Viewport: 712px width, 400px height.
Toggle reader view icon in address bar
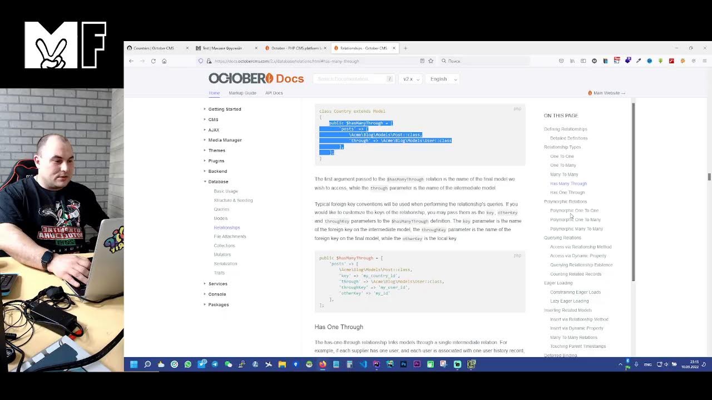pos(422,61)
